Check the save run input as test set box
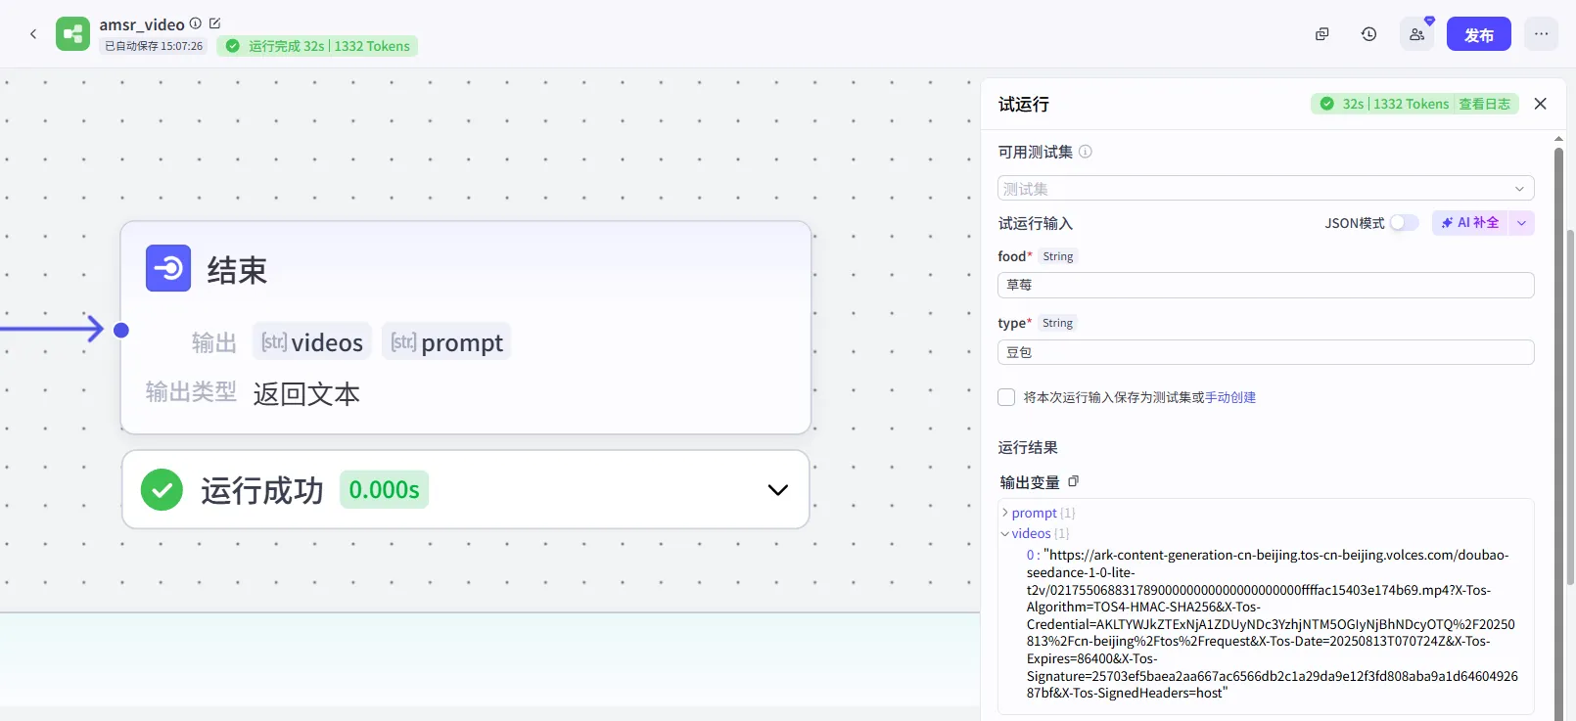 pyautogui.click(x=1006, y=397)
